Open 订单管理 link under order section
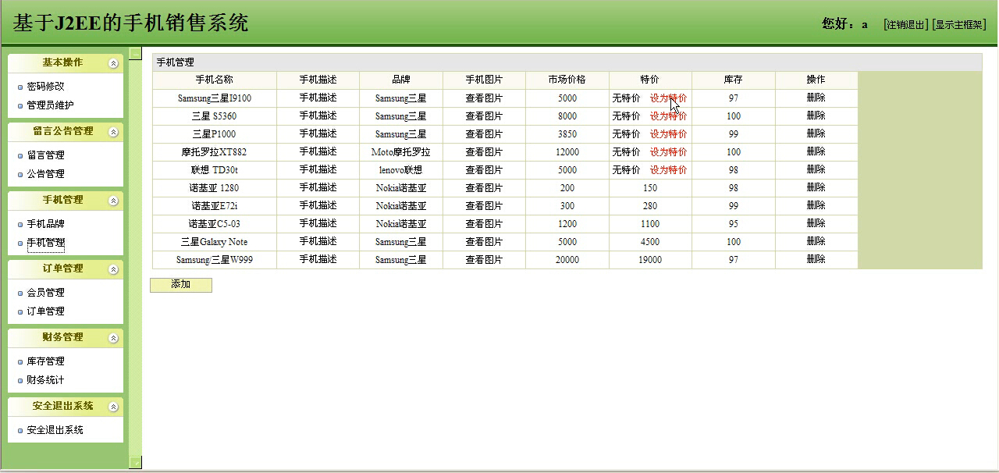This screenshot has height=473, width=999. 45,311
